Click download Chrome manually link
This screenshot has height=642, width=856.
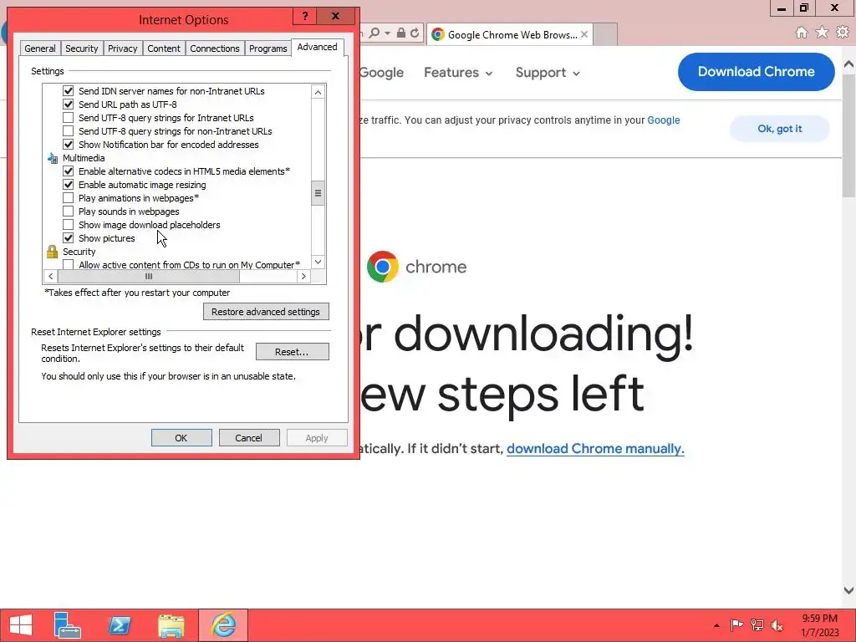tap(595, 449)
